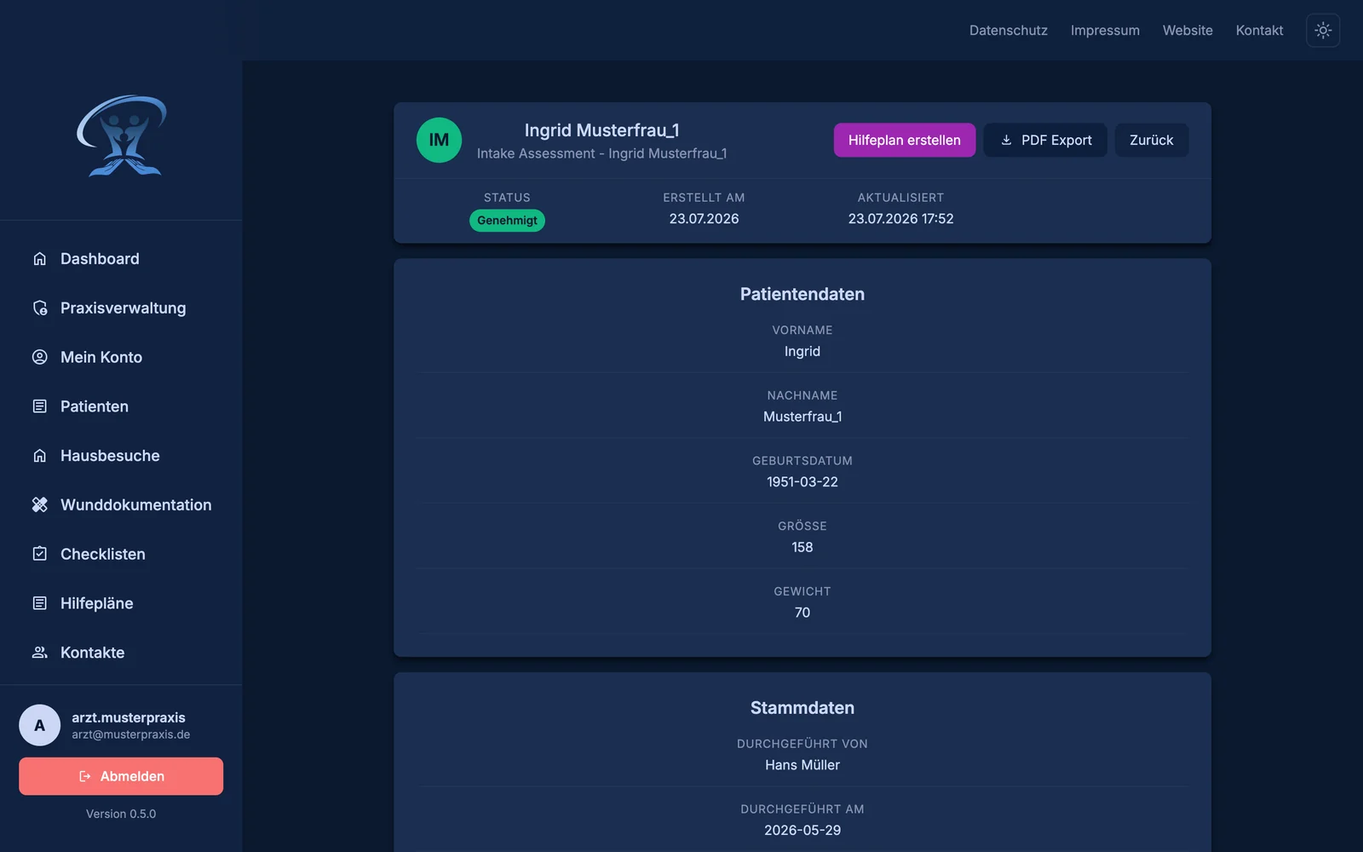Click the Dashboard home icon
Viewport: 1363px width, 852px height.
click(39, 258)
